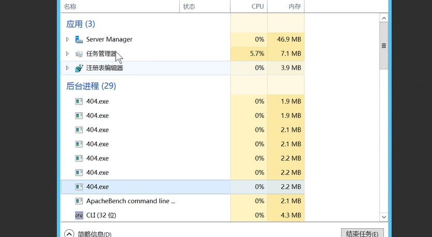432x237 pixels.
Task: Click the scrollbar down arrow
Action: [x=384, y=217]
